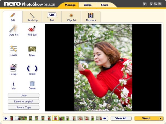Show photo Info

coord(14,85)
